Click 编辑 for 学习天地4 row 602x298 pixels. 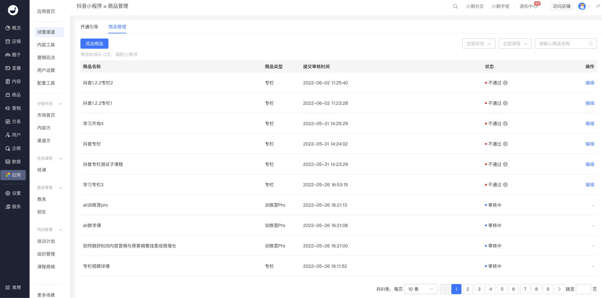click(590, 124)
